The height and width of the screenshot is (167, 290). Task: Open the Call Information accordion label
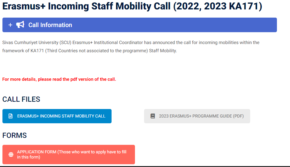coord(50,25)
